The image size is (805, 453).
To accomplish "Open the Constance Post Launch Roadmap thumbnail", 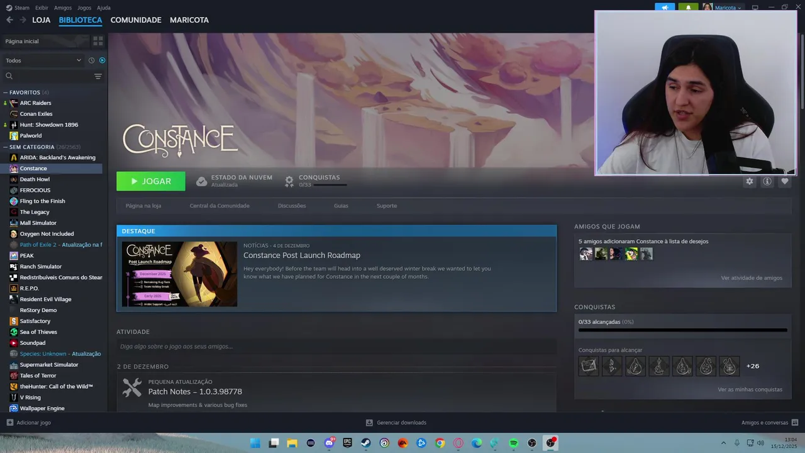I will click(179, 274).
